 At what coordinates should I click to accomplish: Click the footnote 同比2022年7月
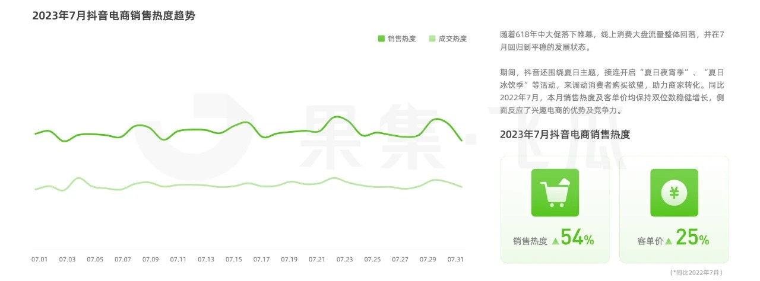[x=698, y=272]
